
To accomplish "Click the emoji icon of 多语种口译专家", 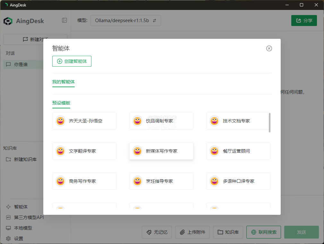I will click(214, 181).
